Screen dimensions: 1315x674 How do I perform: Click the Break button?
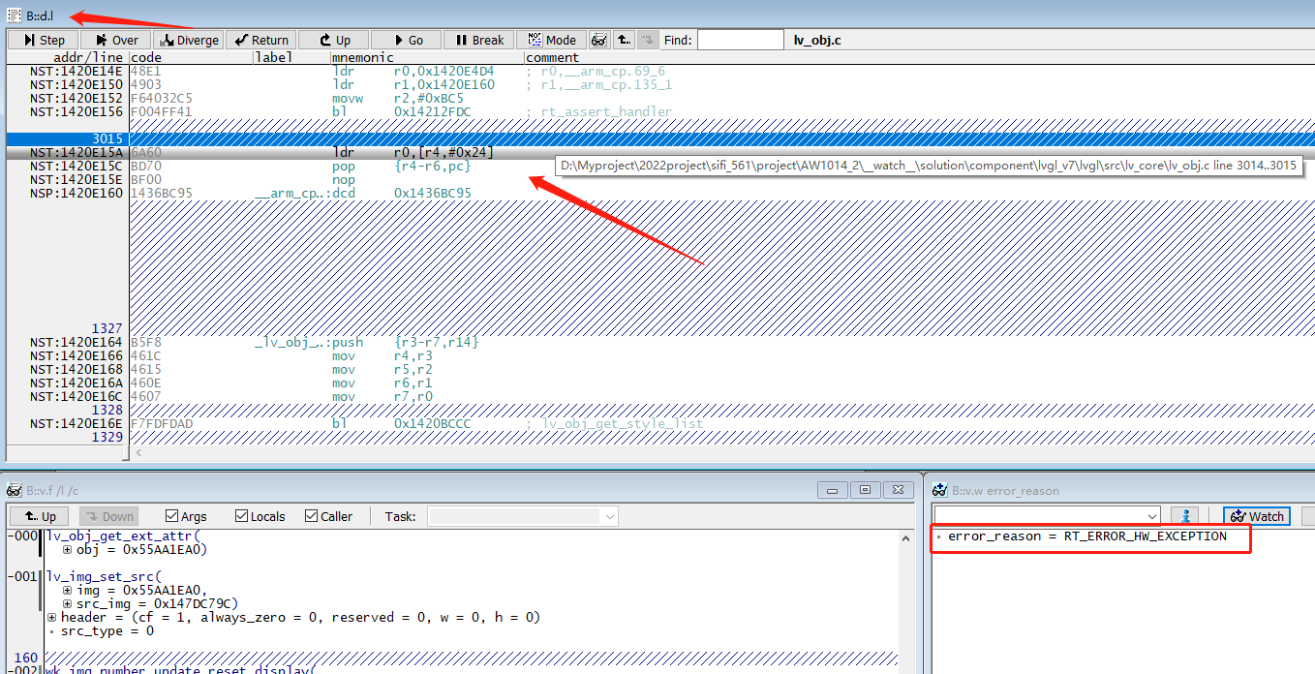(x=478, y=40)
